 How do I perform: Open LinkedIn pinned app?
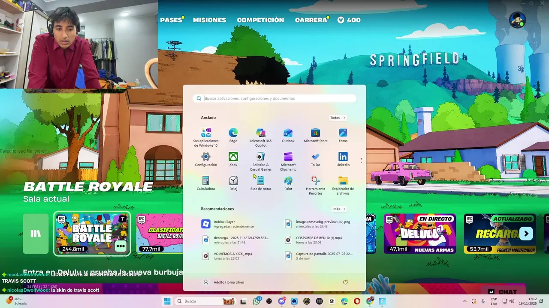click(343, 159)
